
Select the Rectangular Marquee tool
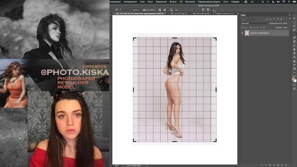click(294, 22)
